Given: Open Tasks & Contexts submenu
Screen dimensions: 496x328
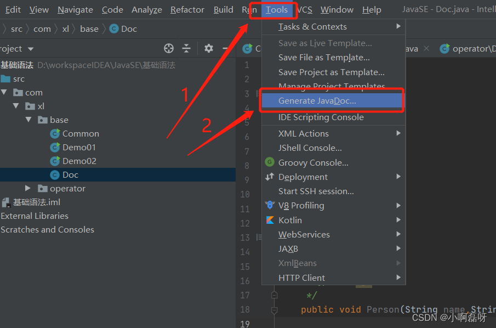Looking at the screenshot, I should [x=333, y=26].
